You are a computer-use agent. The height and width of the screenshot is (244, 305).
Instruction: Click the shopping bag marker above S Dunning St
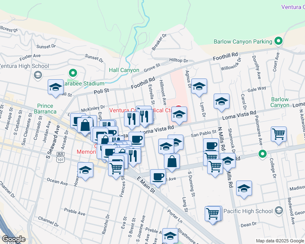click(172, 163)
